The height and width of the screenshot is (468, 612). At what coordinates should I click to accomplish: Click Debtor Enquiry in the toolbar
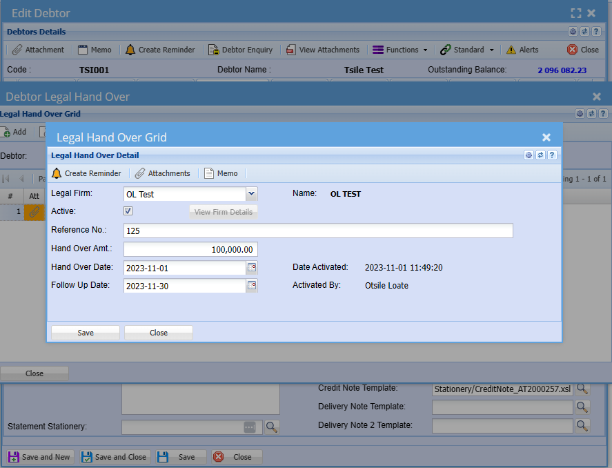coord(241,50)
